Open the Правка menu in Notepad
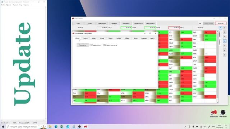Screen dimensions: 230x129 point(9,5)
